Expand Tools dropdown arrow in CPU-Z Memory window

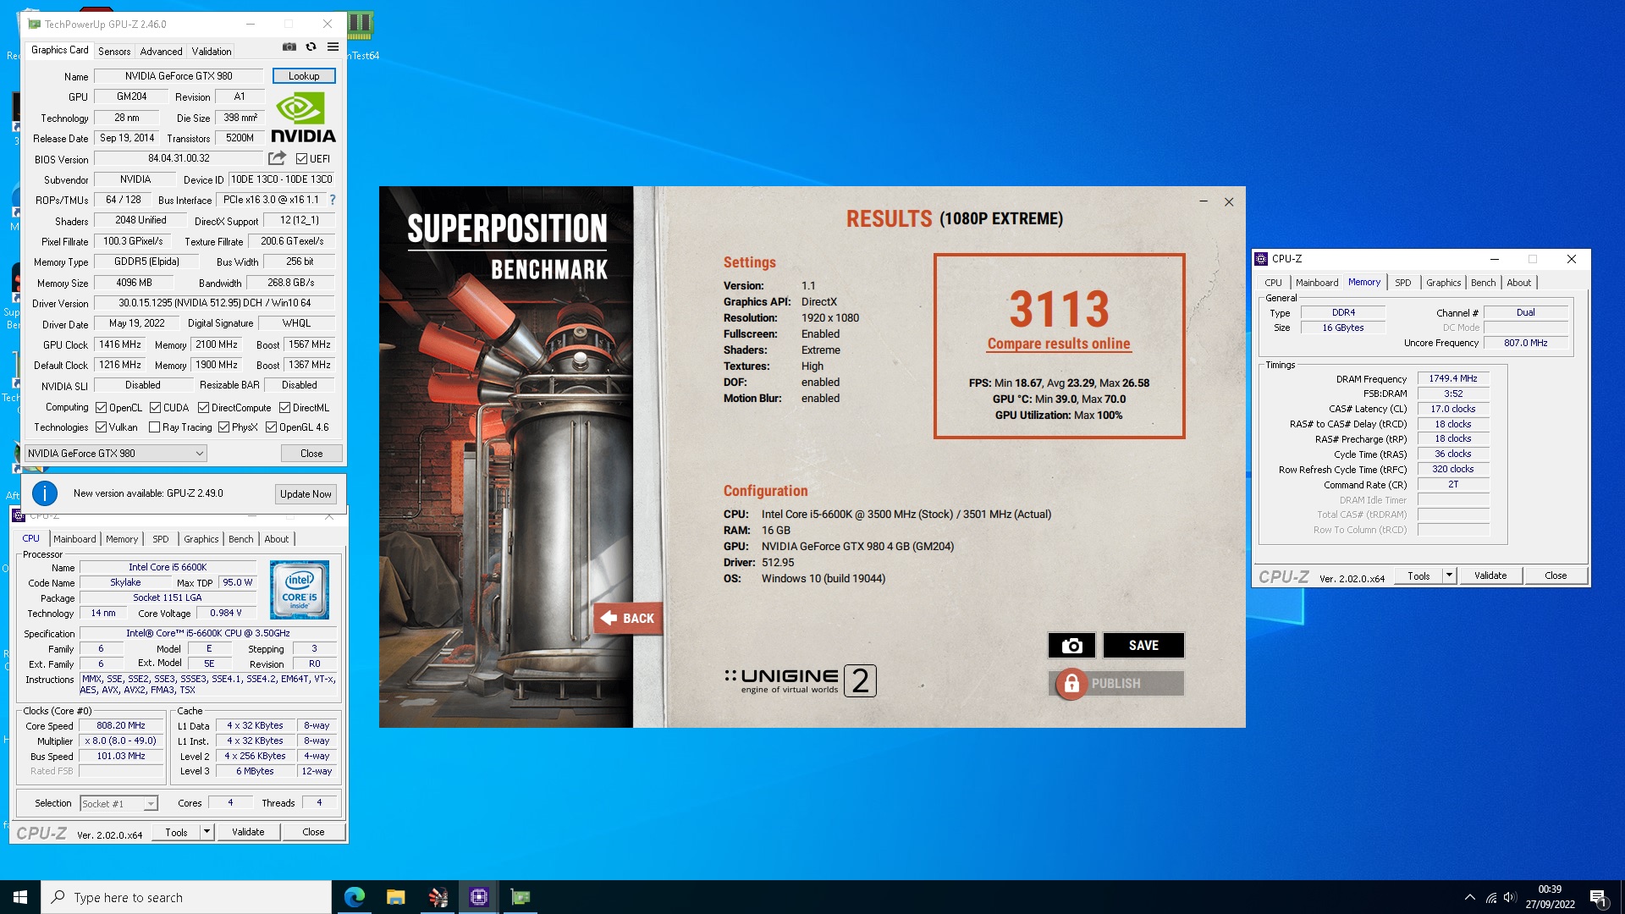[1449, 575]
